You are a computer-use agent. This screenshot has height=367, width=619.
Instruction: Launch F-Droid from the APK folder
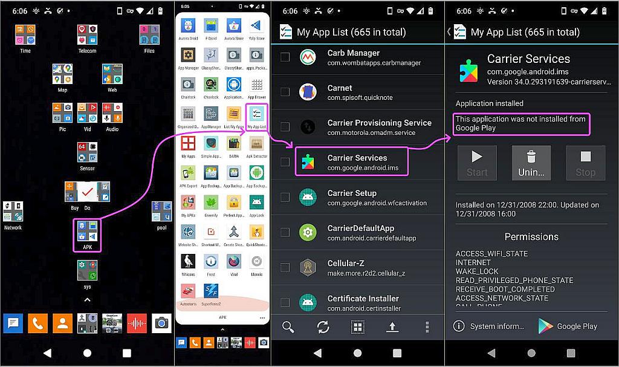click(211, 26)
